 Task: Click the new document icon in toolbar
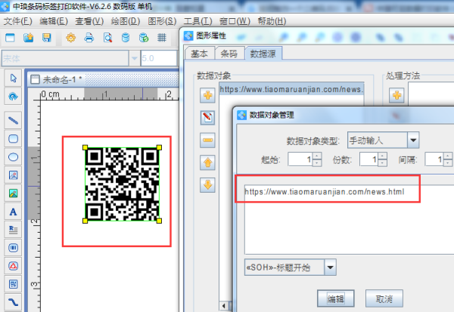10,38
